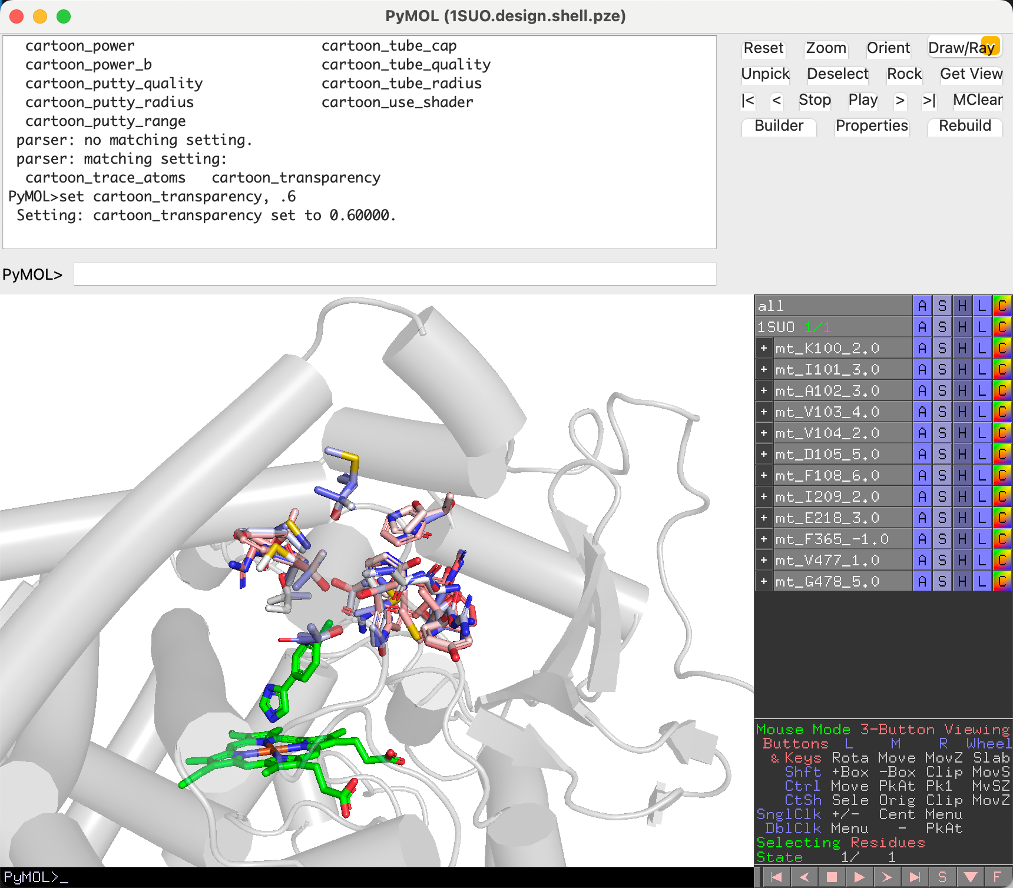The image size is (1013, 888).
Task: Toggle visibility of mt_E218_3.0
Action: click(x=842, y=518)
